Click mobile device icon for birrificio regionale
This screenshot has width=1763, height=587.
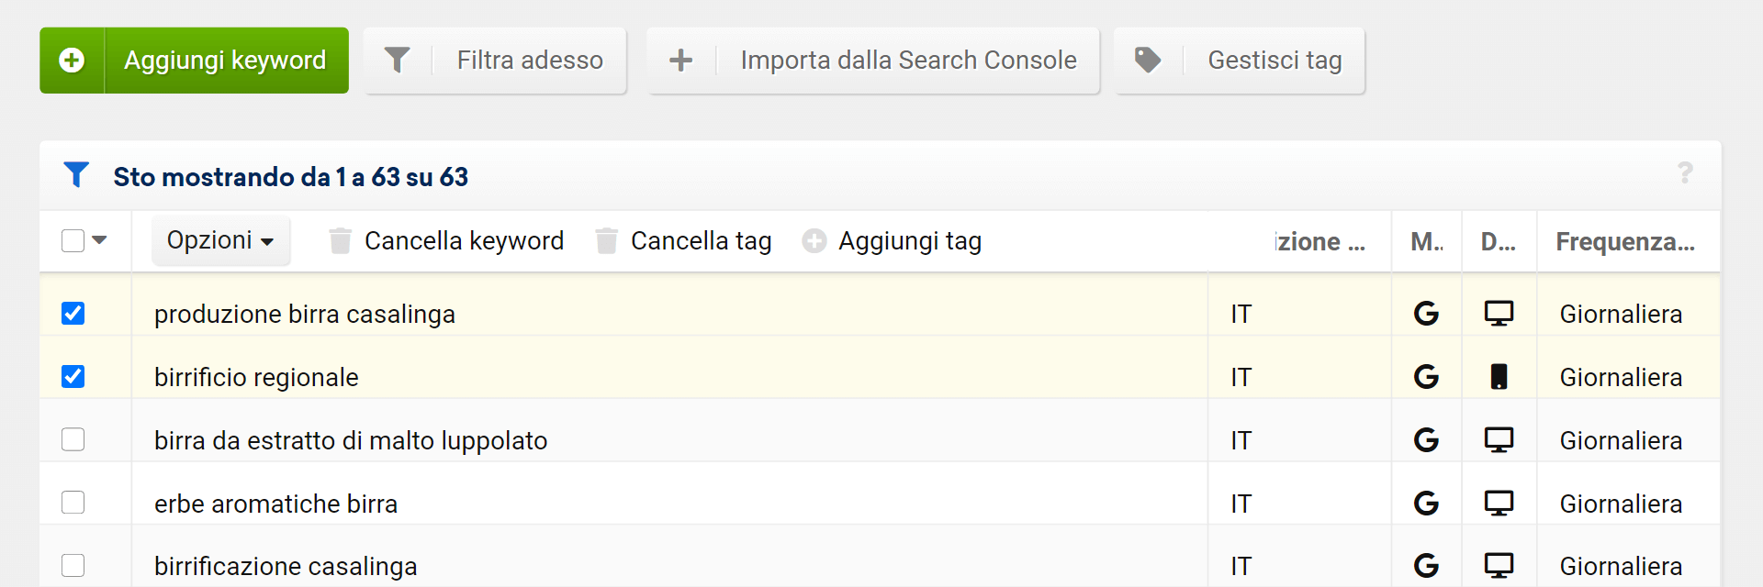pos(1499,377)
